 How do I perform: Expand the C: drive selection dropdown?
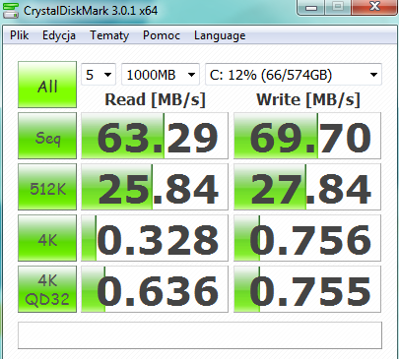pos(294,75)
